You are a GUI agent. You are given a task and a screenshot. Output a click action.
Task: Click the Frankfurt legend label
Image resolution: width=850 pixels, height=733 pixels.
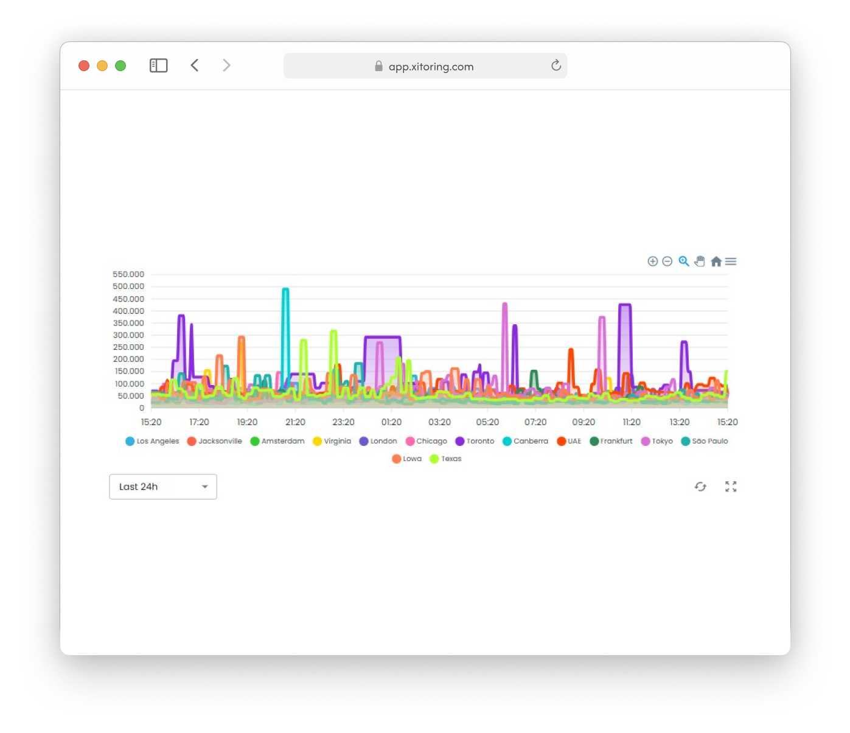pos(616,441)
